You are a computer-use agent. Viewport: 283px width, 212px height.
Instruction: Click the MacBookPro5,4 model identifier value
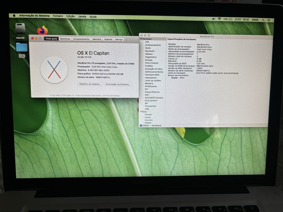204,47
